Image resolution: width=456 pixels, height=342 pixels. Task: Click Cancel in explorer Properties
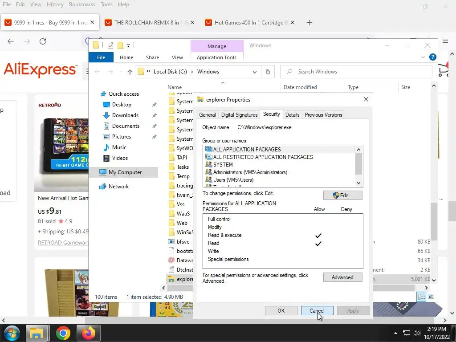pos(317,310)
